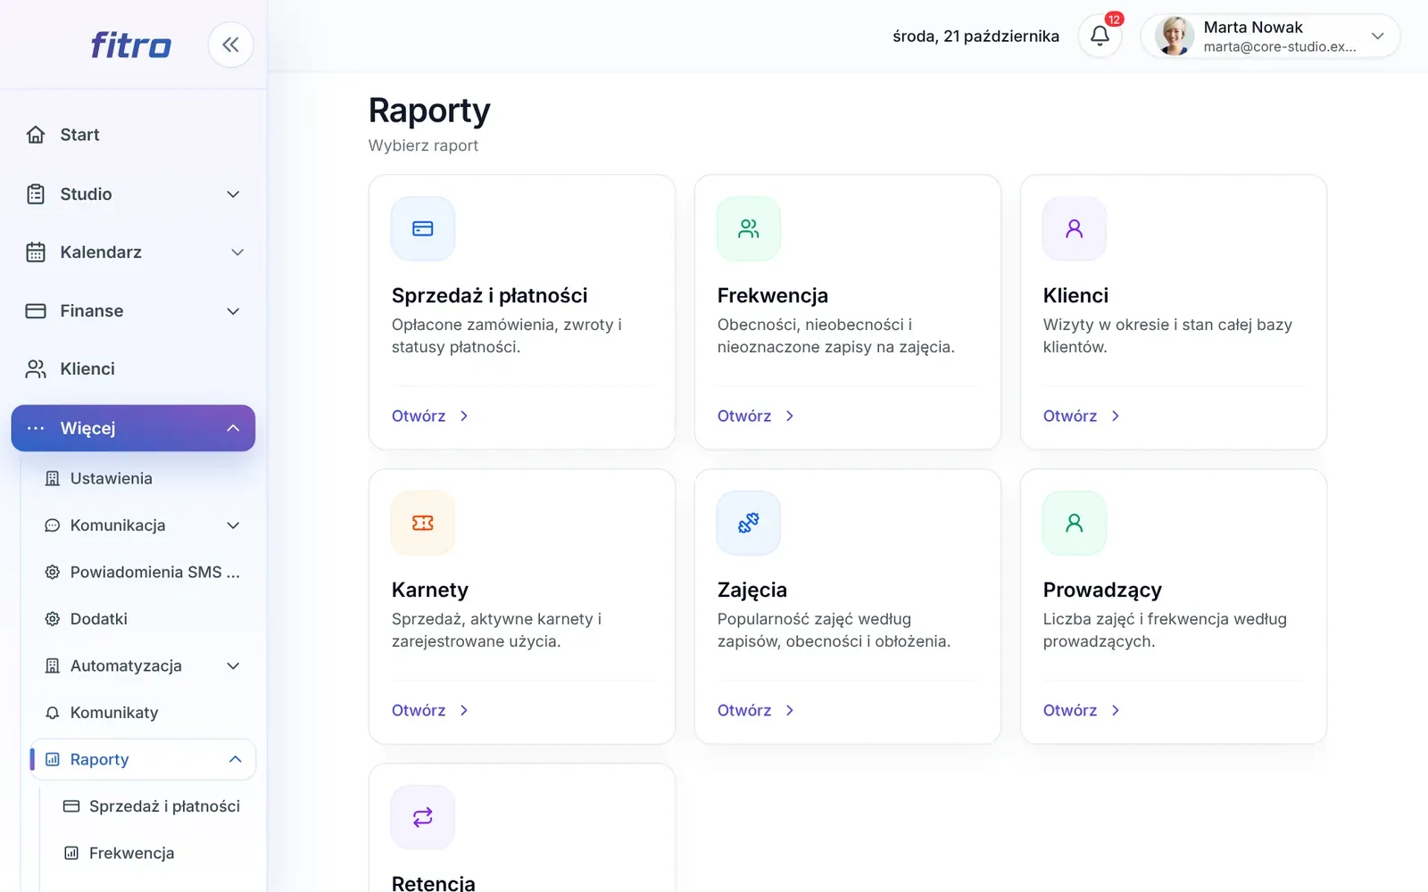The image size is (1428, 892).
Task: Expand the Finanse menu chevron
Action: pyautogui.click(x=233, y=311)
